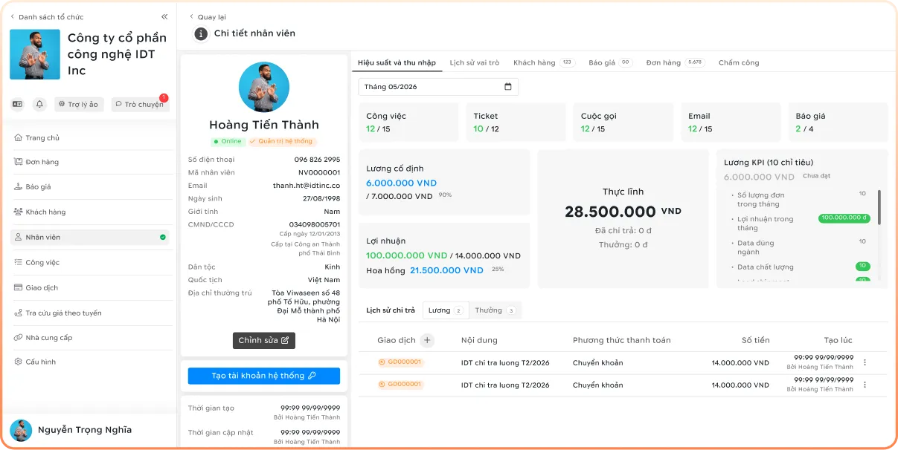Go back via the Quay lại link
898x450 pixels.
click(208, 17)
